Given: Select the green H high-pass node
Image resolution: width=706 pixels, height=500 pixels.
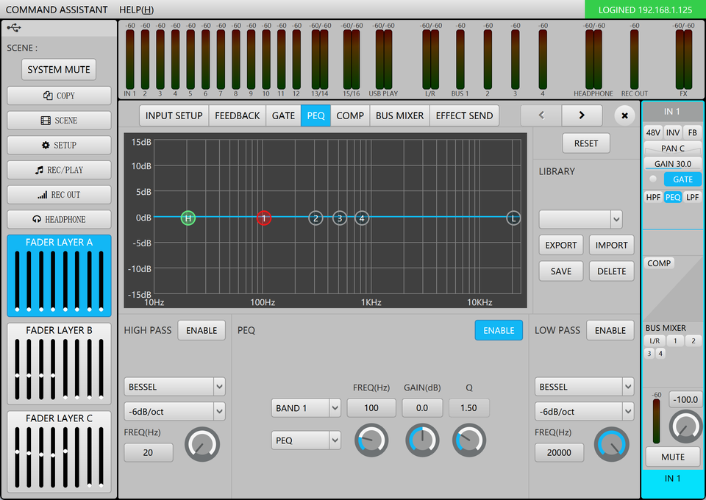Looking at the screenshot, I should click(x=188, y=218).
